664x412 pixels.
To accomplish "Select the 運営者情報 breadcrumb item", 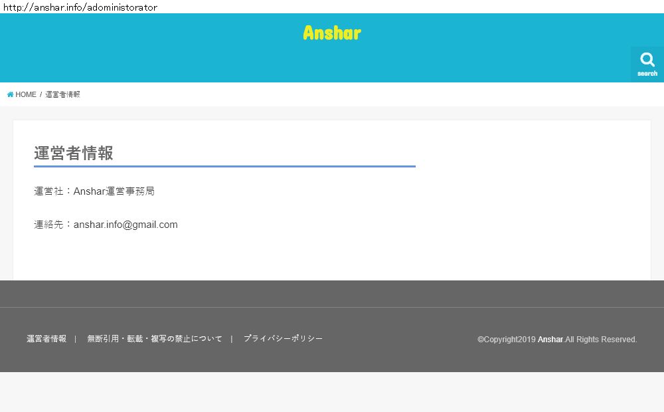I will click(x=62, y=95).
